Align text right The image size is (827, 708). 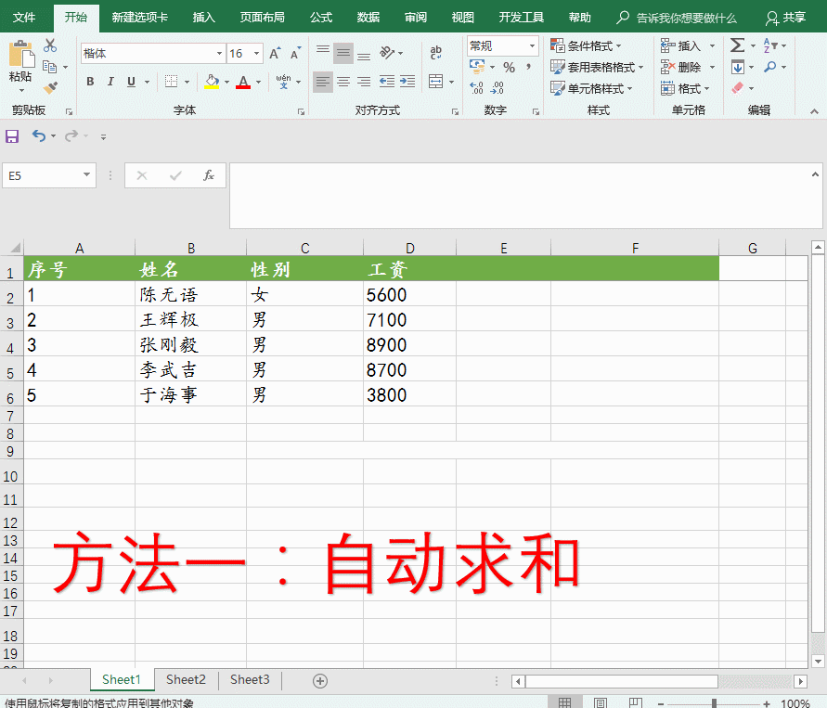click(364, 82)
